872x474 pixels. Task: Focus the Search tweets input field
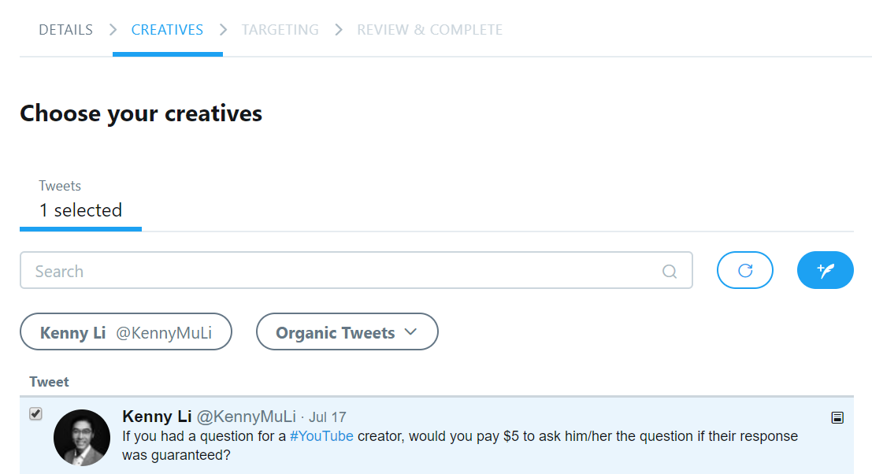point(339,272)
